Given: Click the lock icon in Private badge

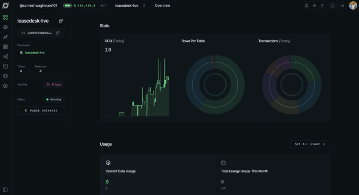Looking at the screenshot, I should point(48,84).
